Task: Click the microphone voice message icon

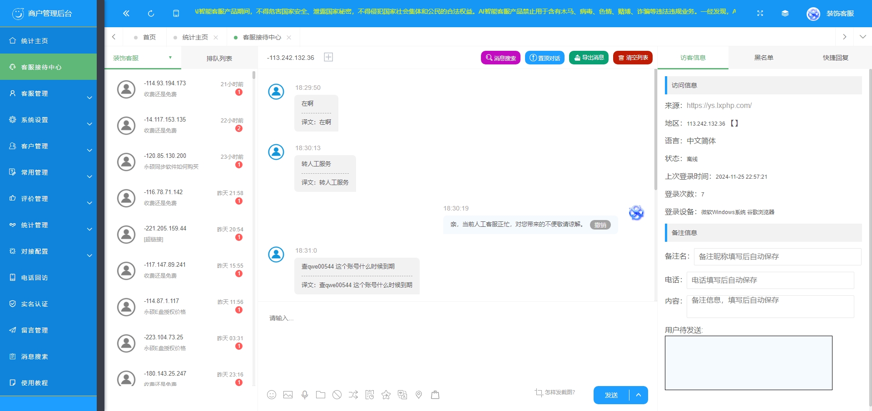Action: pyautogui.click(x=305, y=395)
